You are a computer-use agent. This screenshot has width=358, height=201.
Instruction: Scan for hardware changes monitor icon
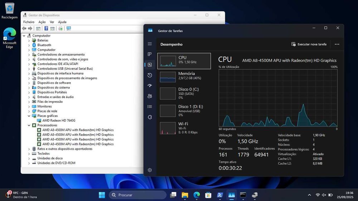(68, 28)
